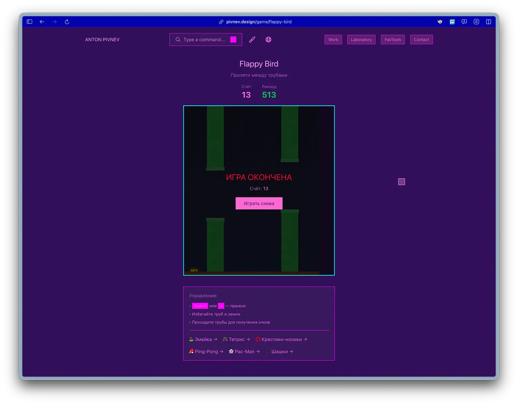Toggle the split view icon at top right
Viewport: 518px width, 405px height.
[489, 22]
